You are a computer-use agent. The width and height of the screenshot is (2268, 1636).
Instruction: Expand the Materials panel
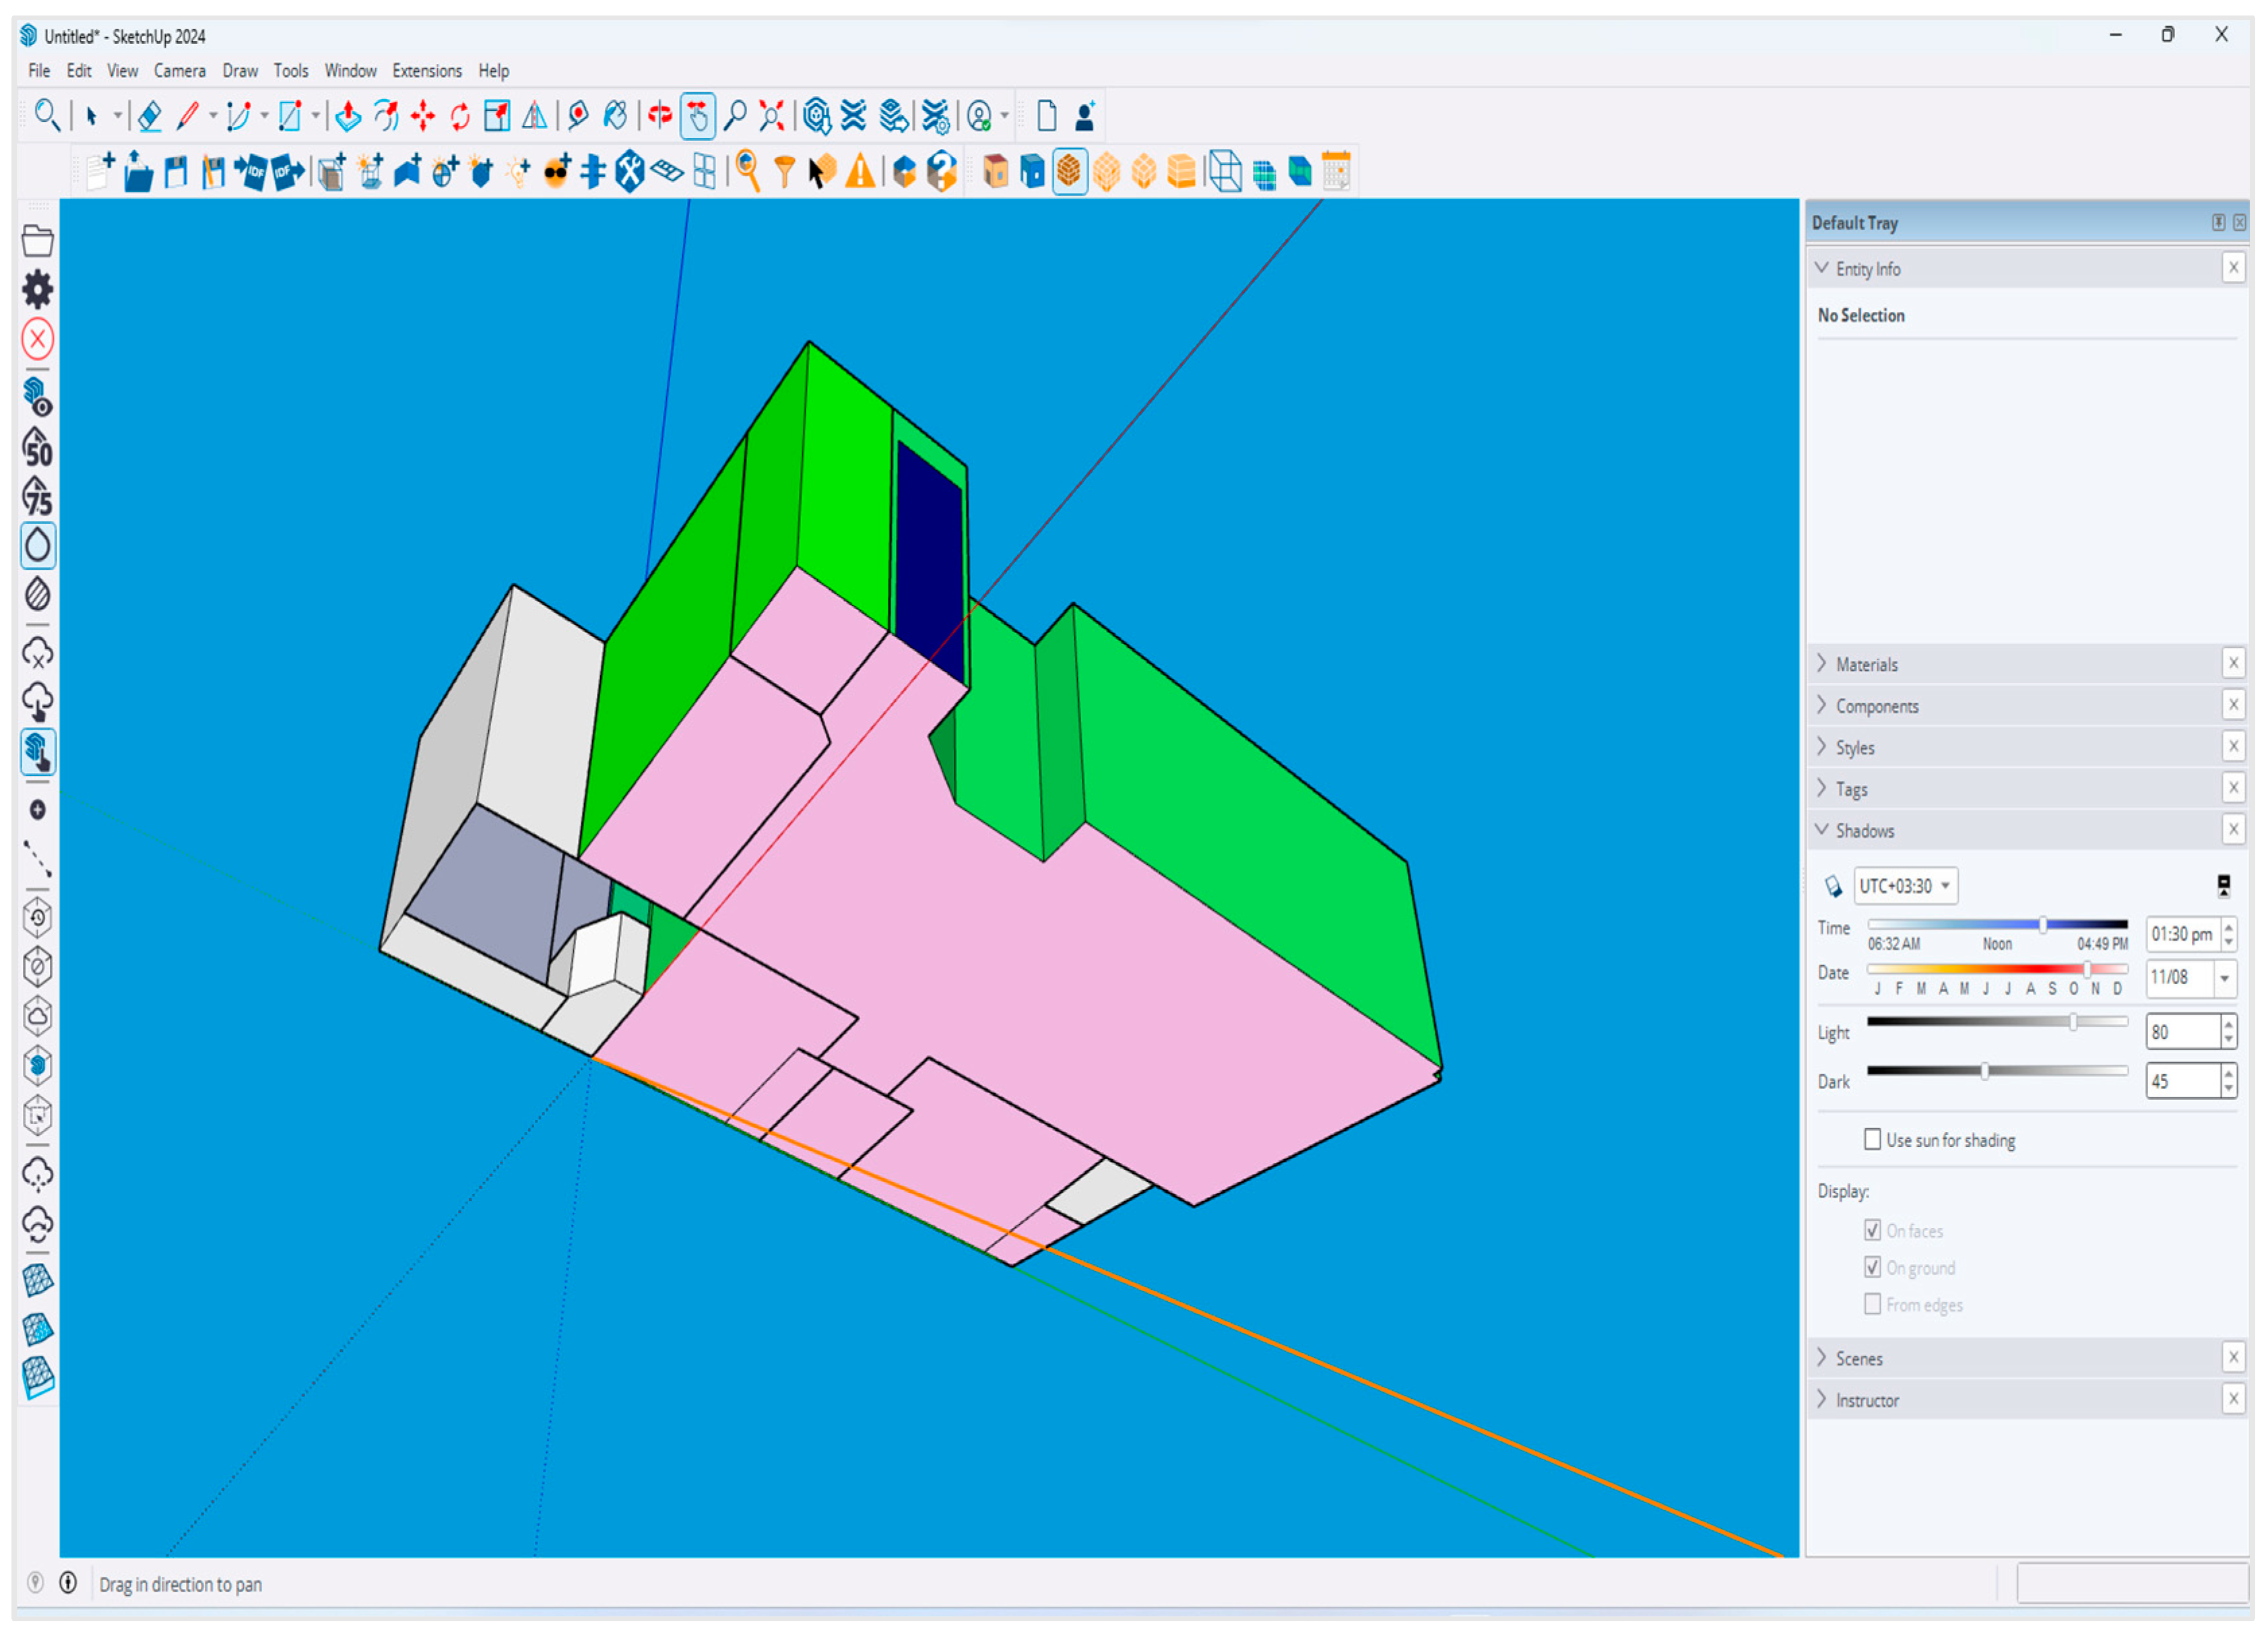(x=1866, y=665)
